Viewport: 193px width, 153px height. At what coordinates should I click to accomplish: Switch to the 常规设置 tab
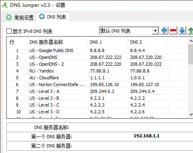[19, 17]
